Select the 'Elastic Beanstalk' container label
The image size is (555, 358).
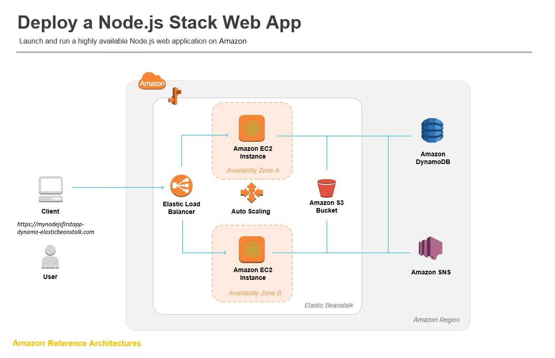[x=329, y=305]
